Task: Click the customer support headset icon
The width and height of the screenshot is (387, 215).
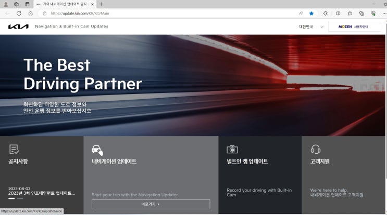Action: pos(316,150)
